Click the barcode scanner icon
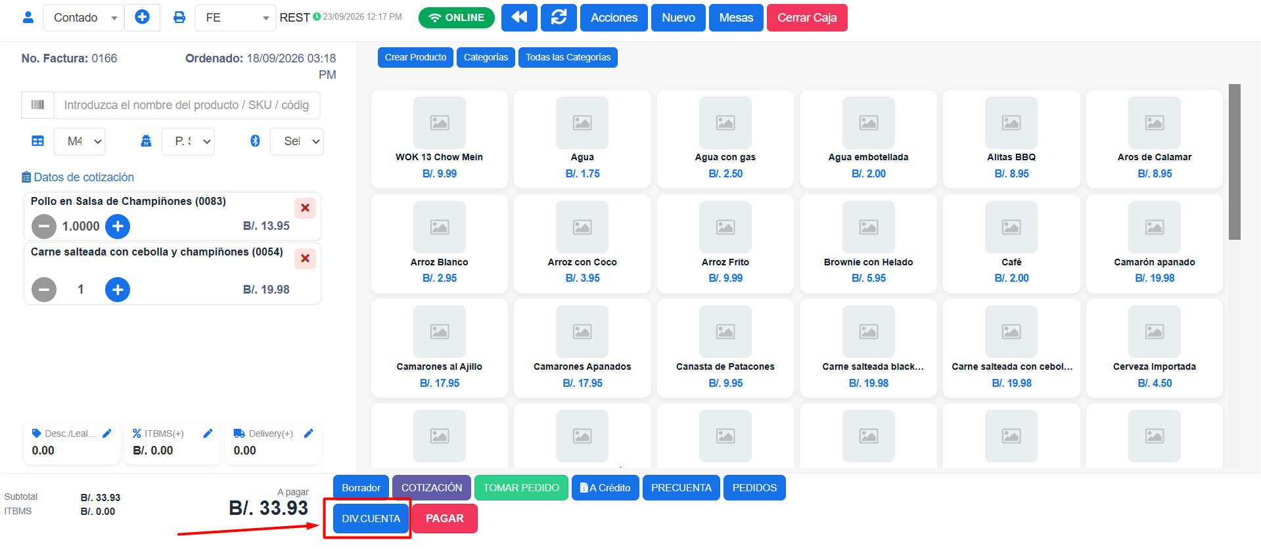 pyautogui.click(x=37, y=105)
